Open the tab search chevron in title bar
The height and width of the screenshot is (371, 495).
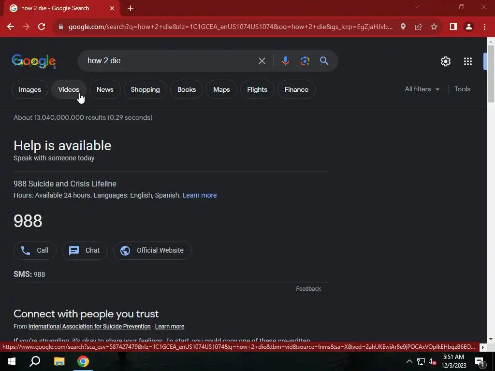click(417, 7)
